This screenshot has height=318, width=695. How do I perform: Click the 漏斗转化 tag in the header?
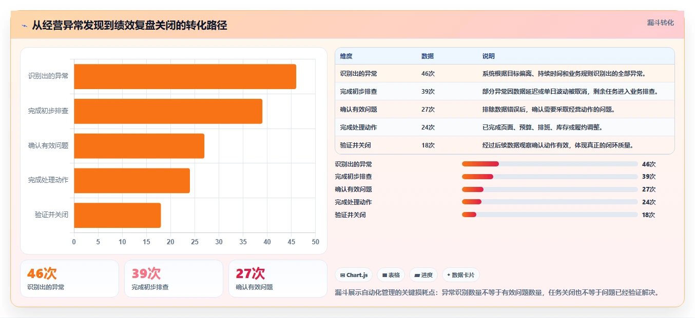[660, 23]
